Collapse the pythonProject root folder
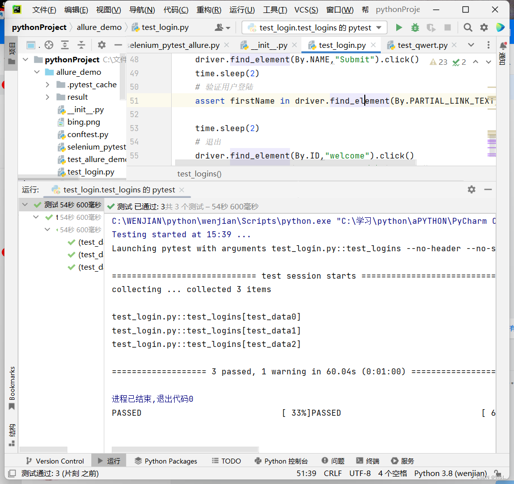 [25, 60]
